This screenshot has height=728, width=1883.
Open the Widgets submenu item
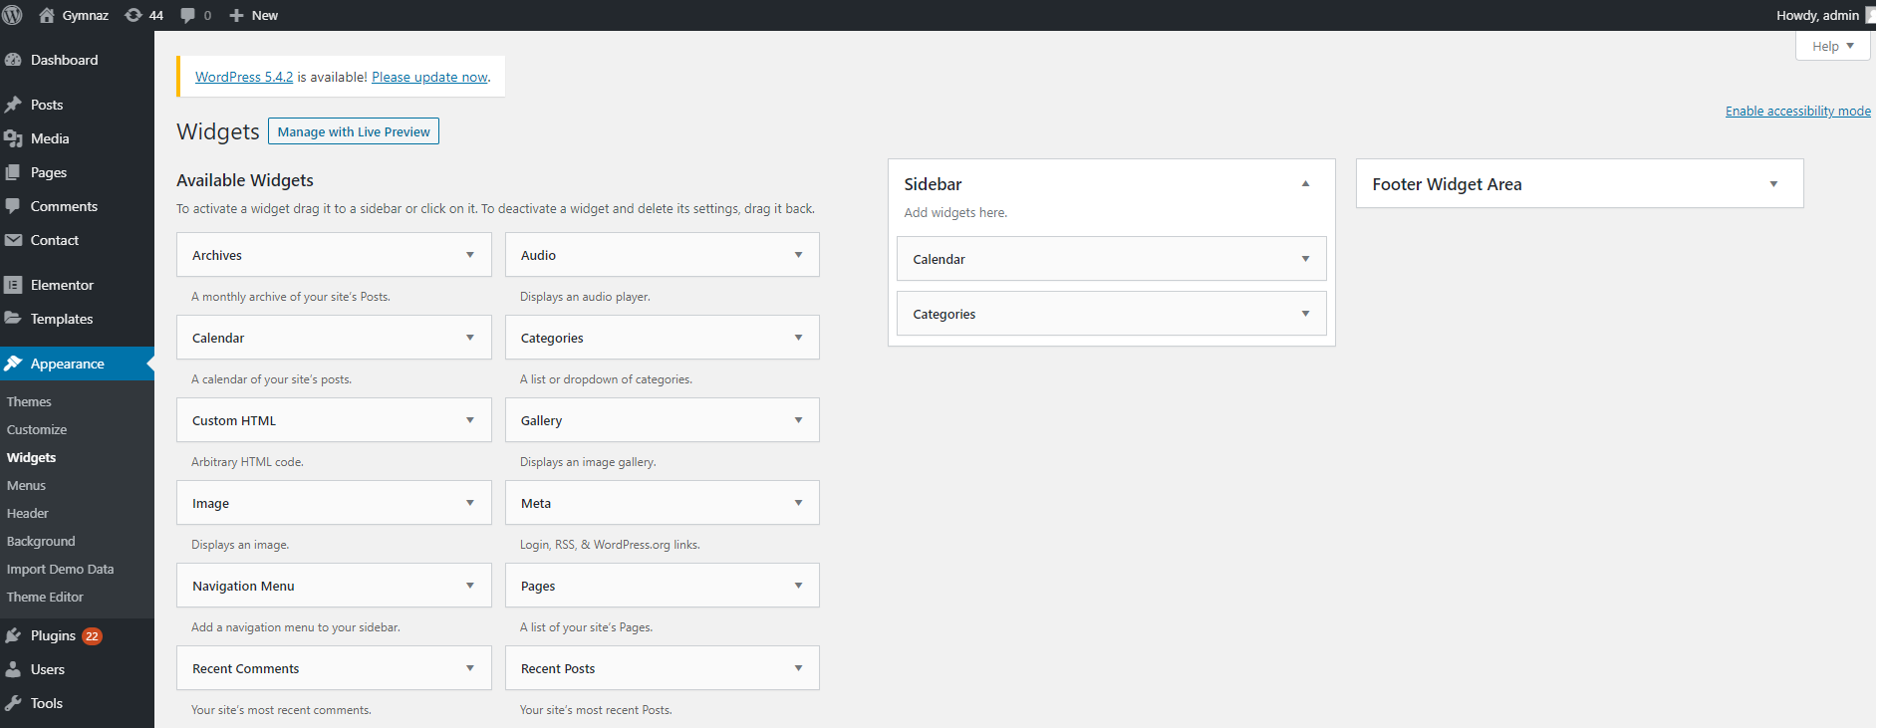click(x=31, y=457)
